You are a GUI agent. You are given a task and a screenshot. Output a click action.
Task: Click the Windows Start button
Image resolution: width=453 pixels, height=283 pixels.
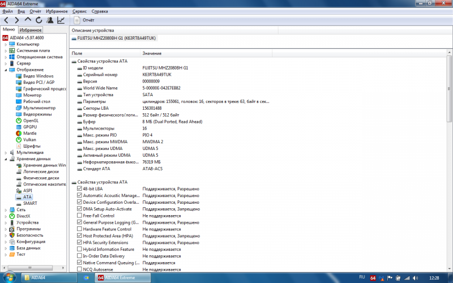click(8, 277)
